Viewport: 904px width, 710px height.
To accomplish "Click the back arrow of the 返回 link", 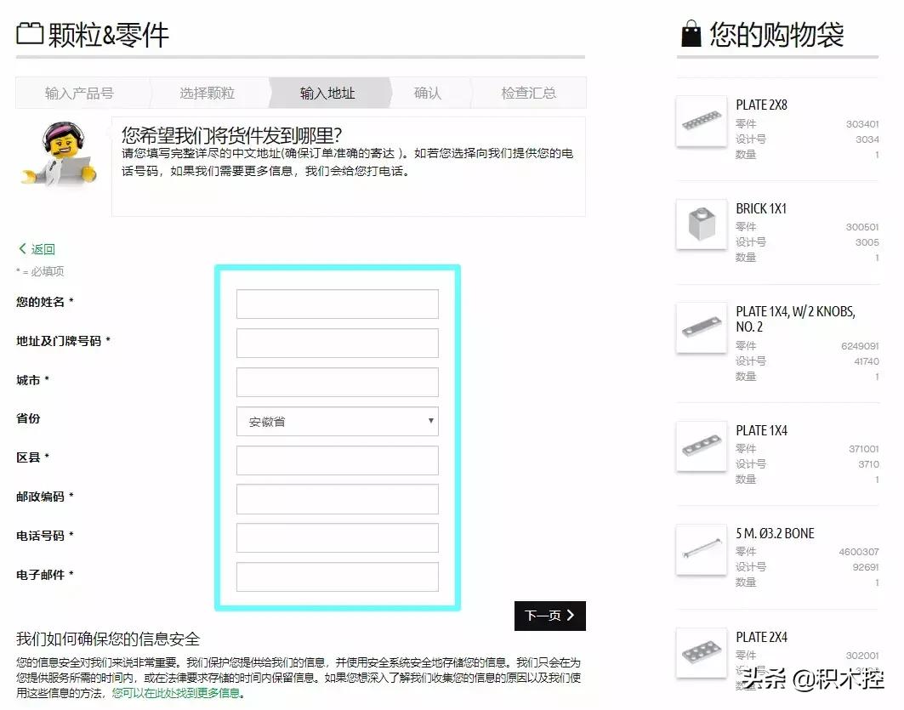I will [22, 248].
